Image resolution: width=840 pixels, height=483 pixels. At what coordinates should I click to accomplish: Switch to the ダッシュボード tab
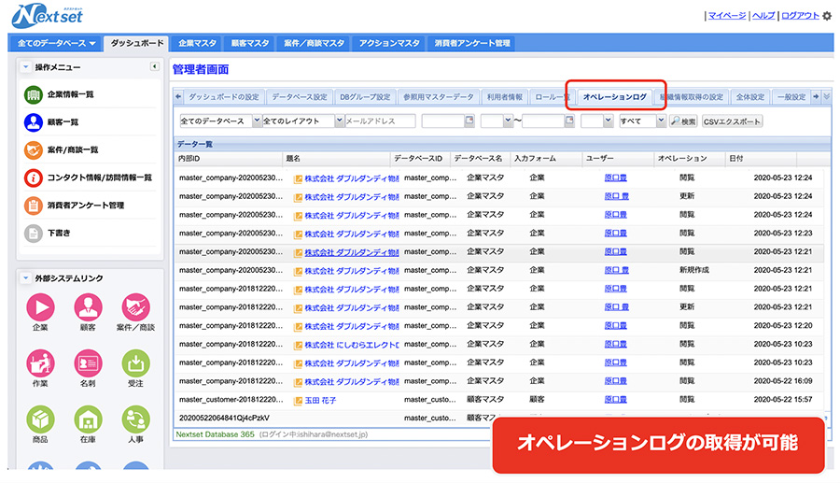[137, 43]
